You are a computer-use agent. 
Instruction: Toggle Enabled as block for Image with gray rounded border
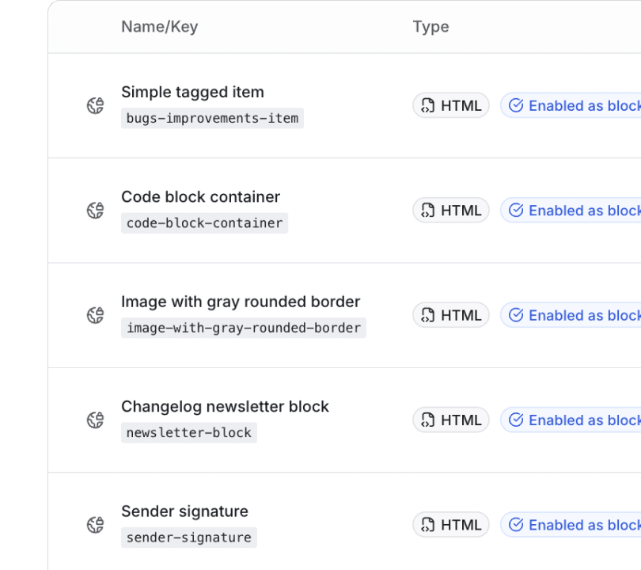(578, 314)
